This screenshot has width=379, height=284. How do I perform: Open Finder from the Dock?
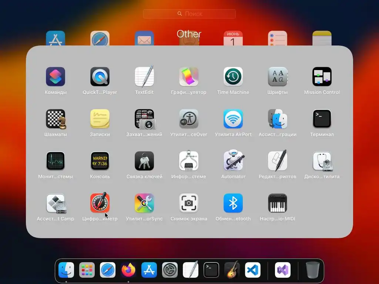[66, 270]
